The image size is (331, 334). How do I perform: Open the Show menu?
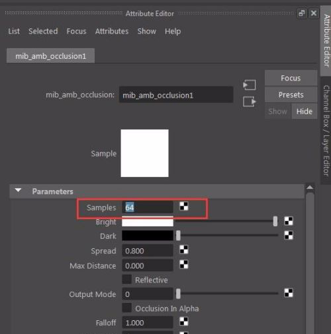click(147, 31)
